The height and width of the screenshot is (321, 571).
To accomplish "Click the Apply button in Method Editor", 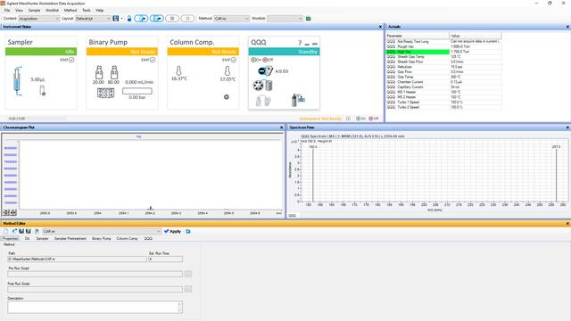I will click(172, 231).
